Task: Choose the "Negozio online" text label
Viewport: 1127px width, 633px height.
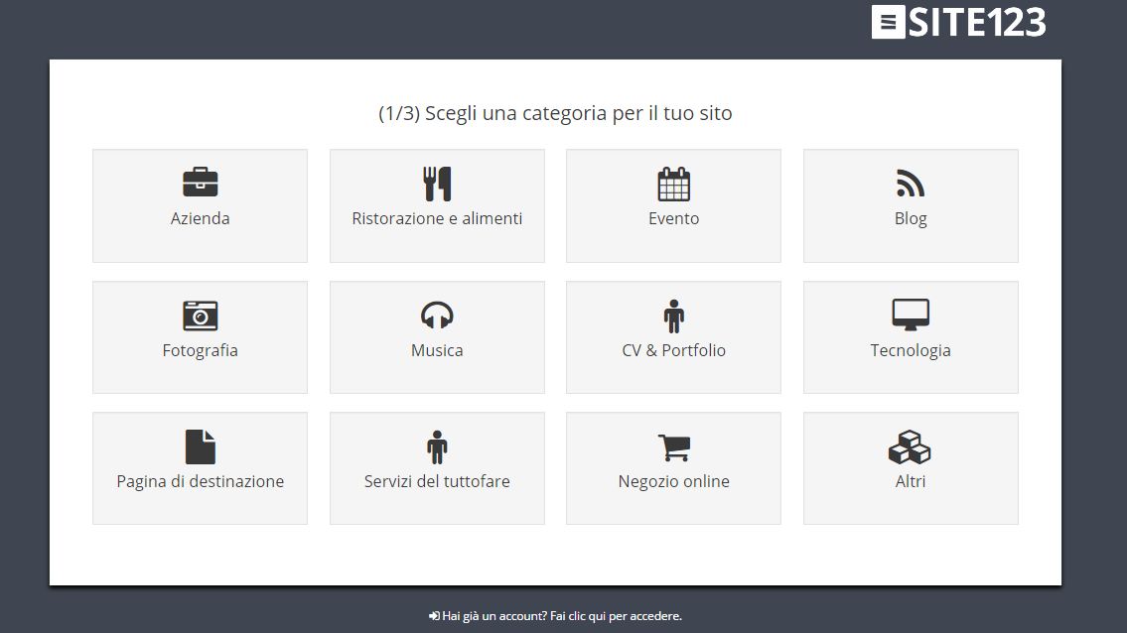Action: click(x=673, y=481)
